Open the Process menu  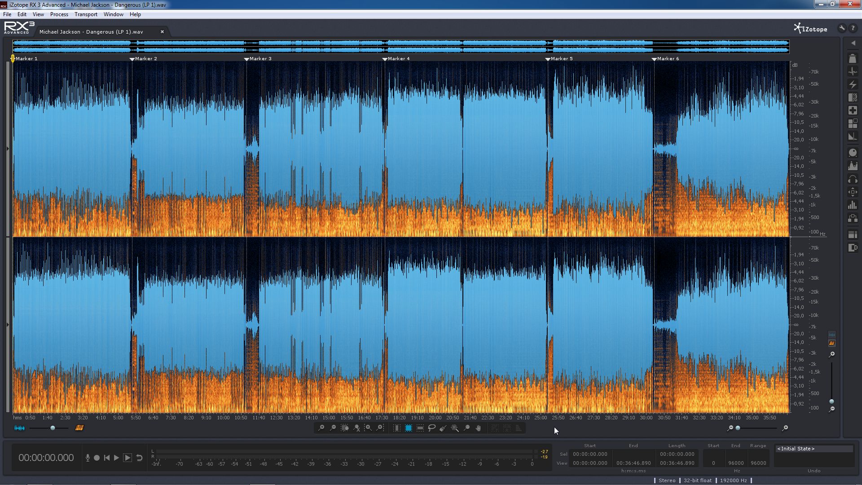[59, 14]
